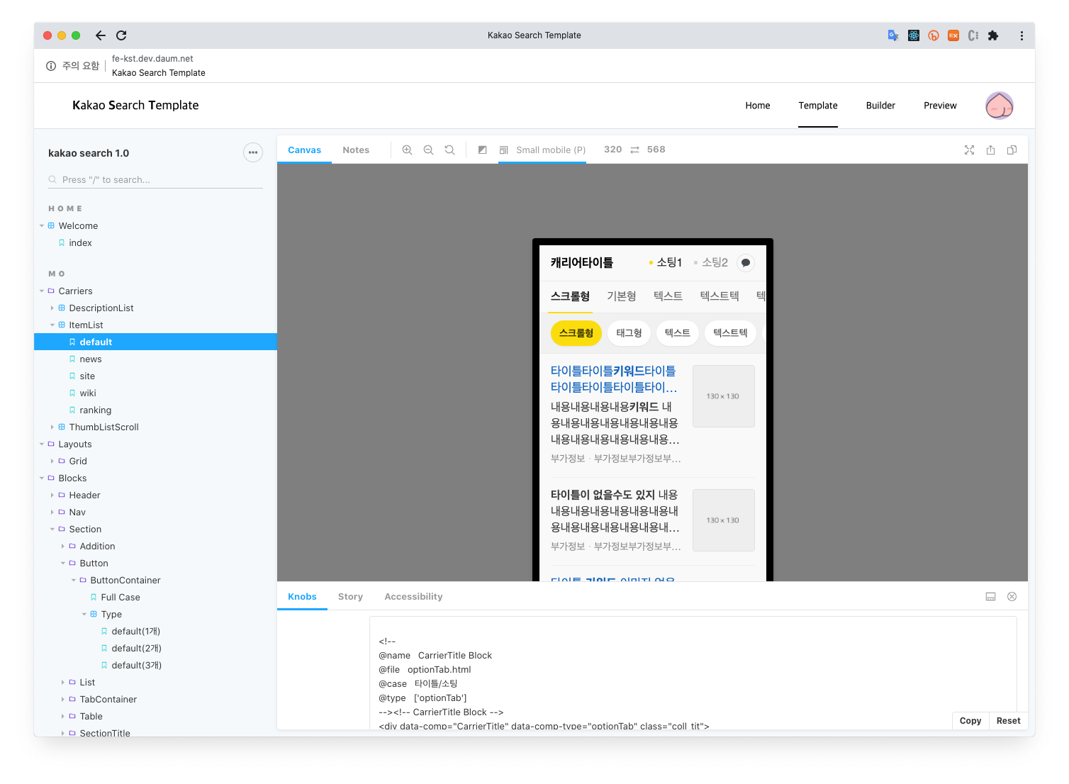Image resolution: width=1069 pixels, height=784 pixels.
Task: Change addons panel orientation icon
Action: point(990,597)
